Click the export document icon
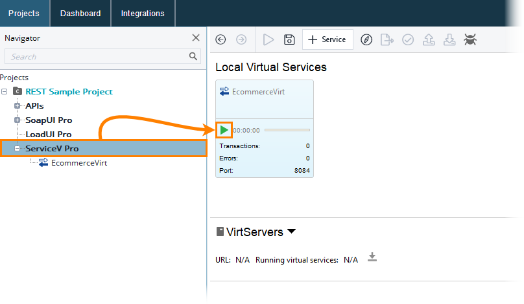Viewport: 524px width, 304px height. point(387,39)
